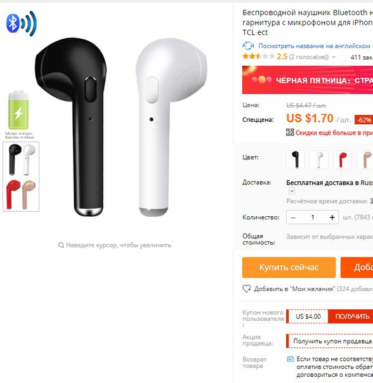Choose the red earphone color swatch
The image size is (373, 383).
point(343,160)
